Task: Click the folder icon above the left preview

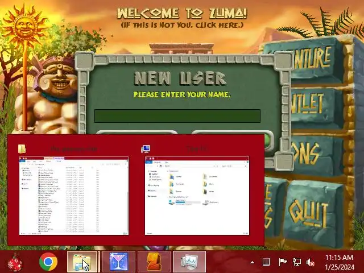Action: (22, 149)
